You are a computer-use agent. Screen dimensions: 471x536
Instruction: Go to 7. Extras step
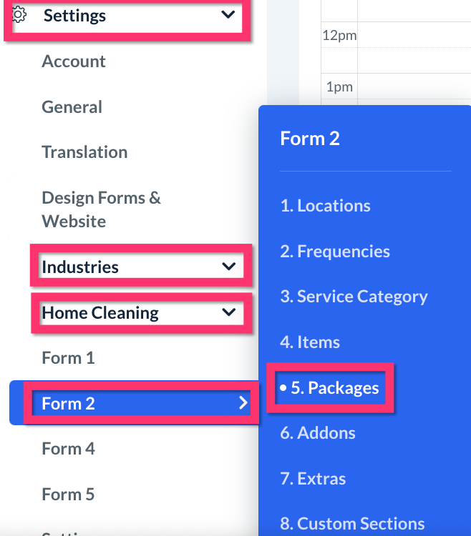(313, 479)
